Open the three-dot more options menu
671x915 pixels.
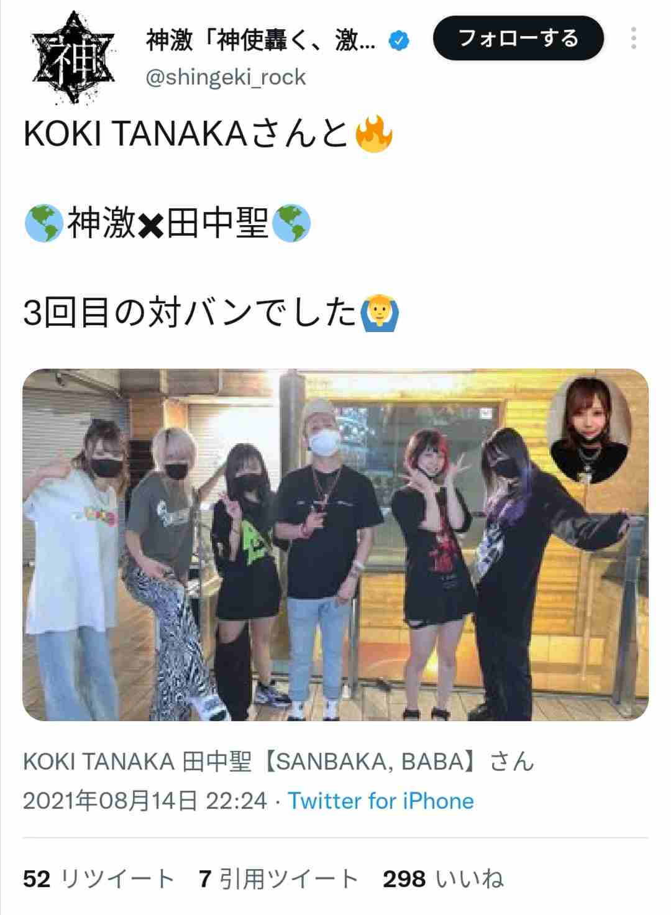(x=633, y=39)
